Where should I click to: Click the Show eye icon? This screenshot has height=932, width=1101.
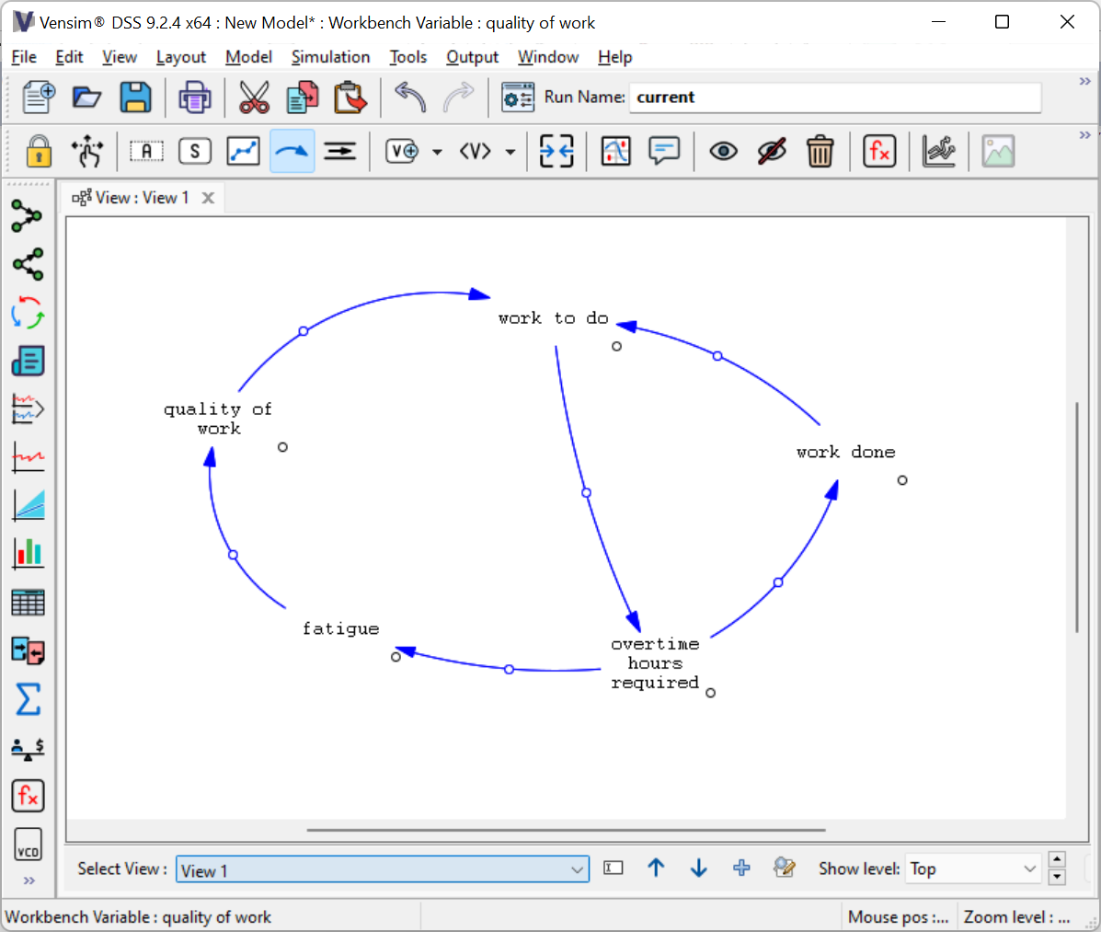click(723, 152)
